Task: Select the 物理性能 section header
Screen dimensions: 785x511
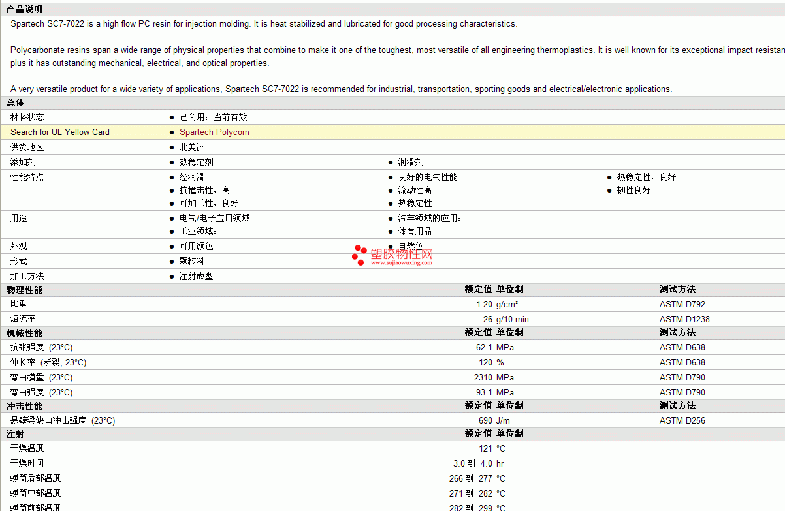Action: coord(25,289)
